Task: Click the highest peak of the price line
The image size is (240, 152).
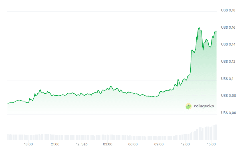Action: pyautogui.click(x=199, y=28)
